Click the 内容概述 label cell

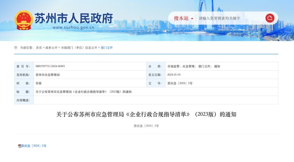[x=24, y=100]
